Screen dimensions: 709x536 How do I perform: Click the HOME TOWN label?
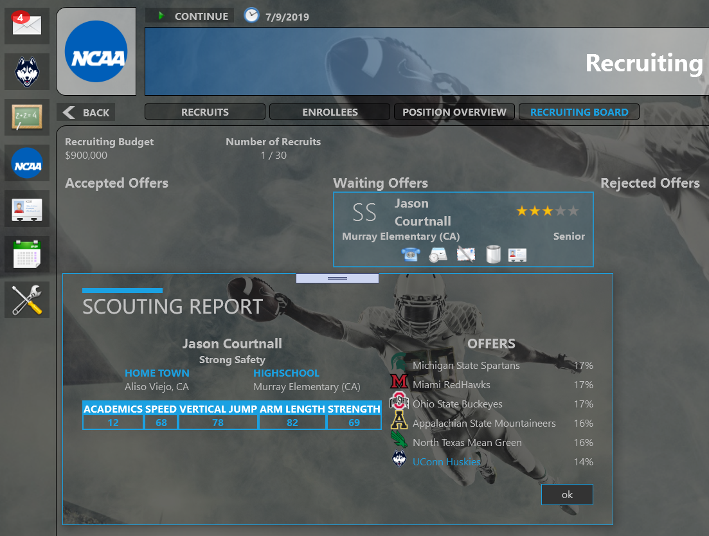tap(157, 373)
